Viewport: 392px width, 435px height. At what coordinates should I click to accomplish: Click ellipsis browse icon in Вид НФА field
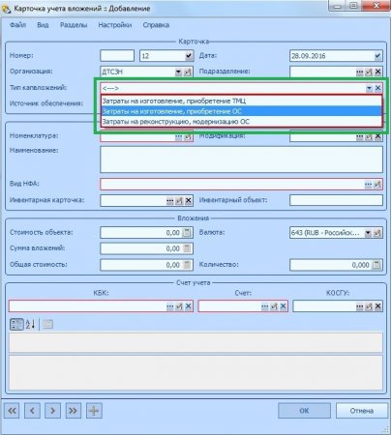(x=368, y=185)
